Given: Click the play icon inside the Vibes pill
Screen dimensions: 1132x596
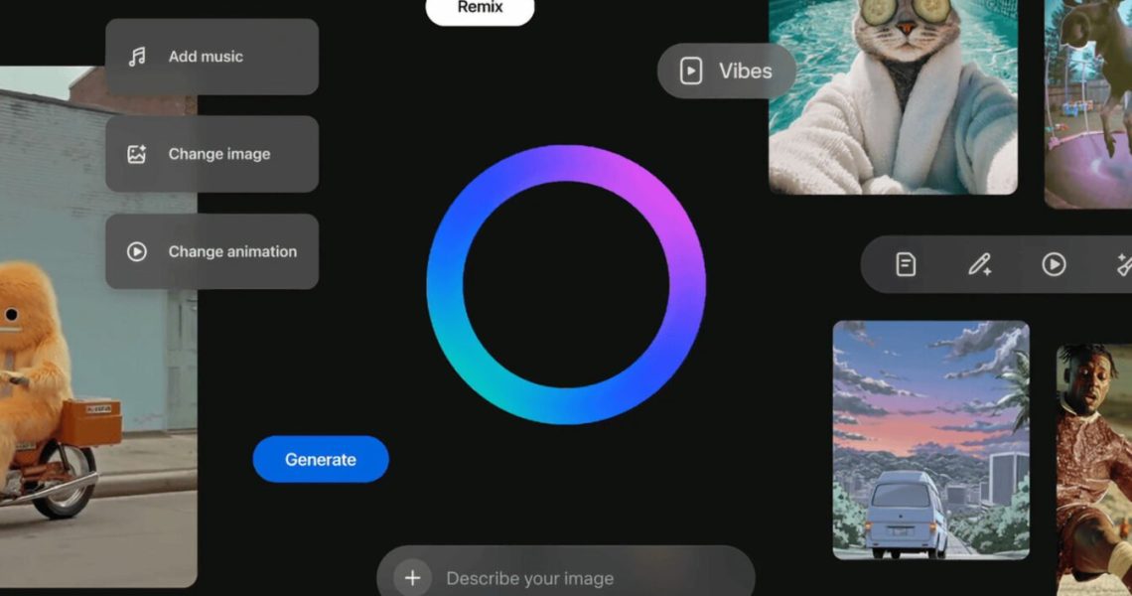Looking at the screenshot, I should click(690, 71).
